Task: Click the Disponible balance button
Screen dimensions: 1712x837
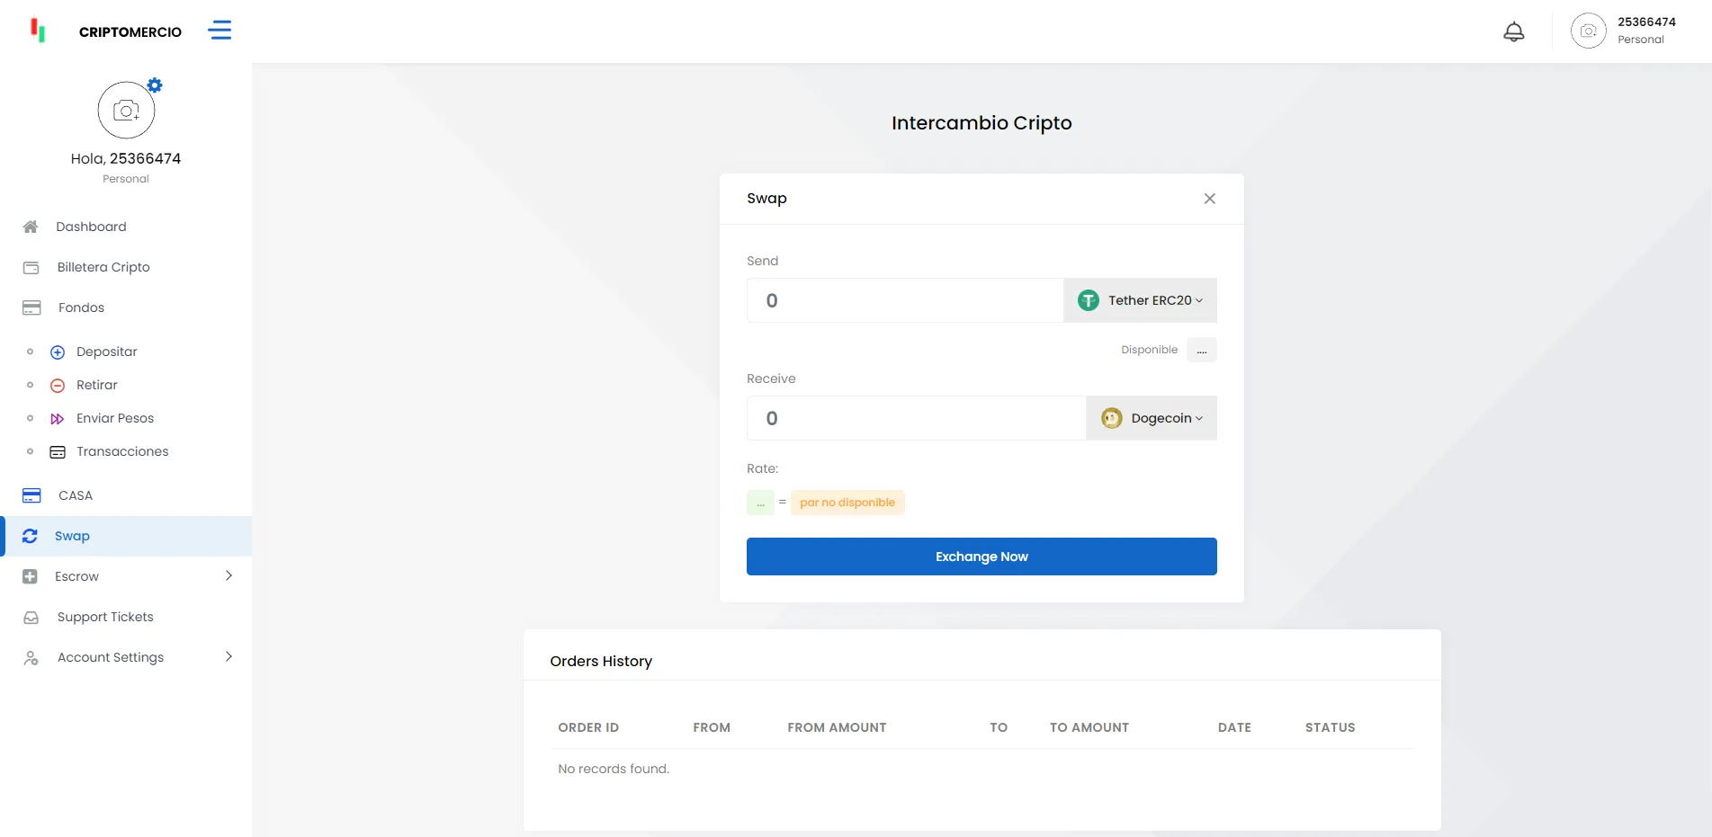Action: [1201, 350]
